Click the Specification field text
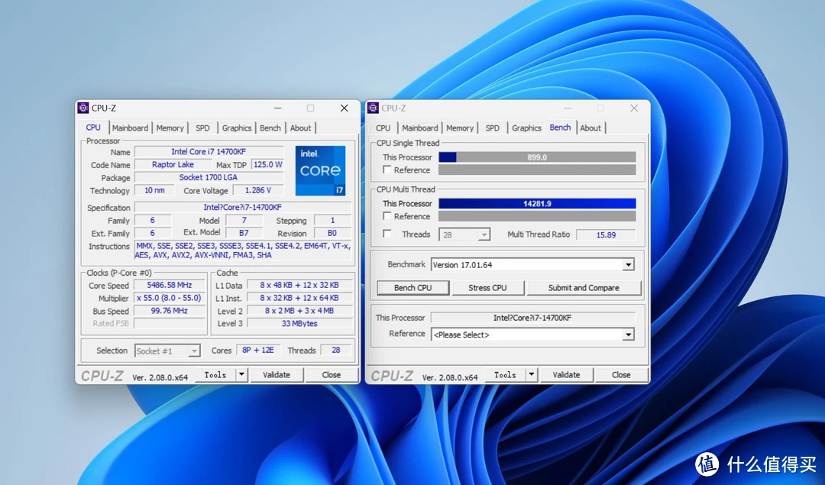This screenshot has width=825, height=485. tap(243, 207)
